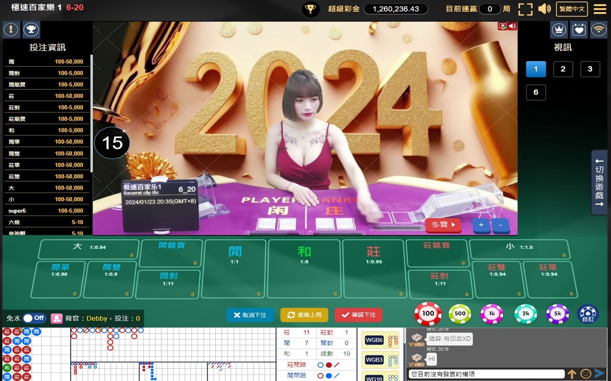Screen dimensions: 611x381
Task: Place a bet on 和 (Tie) area
Action: click(304, 269)
